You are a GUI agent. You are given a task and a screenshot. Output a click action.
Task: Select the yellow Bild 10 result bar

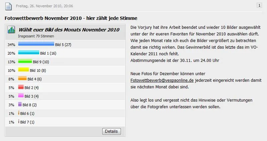pos(24,70)
